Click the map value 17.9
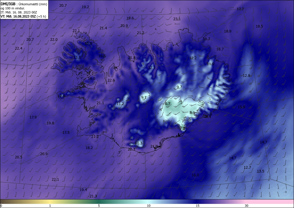Screen dimensions: 294x208 tap(33, 117)
